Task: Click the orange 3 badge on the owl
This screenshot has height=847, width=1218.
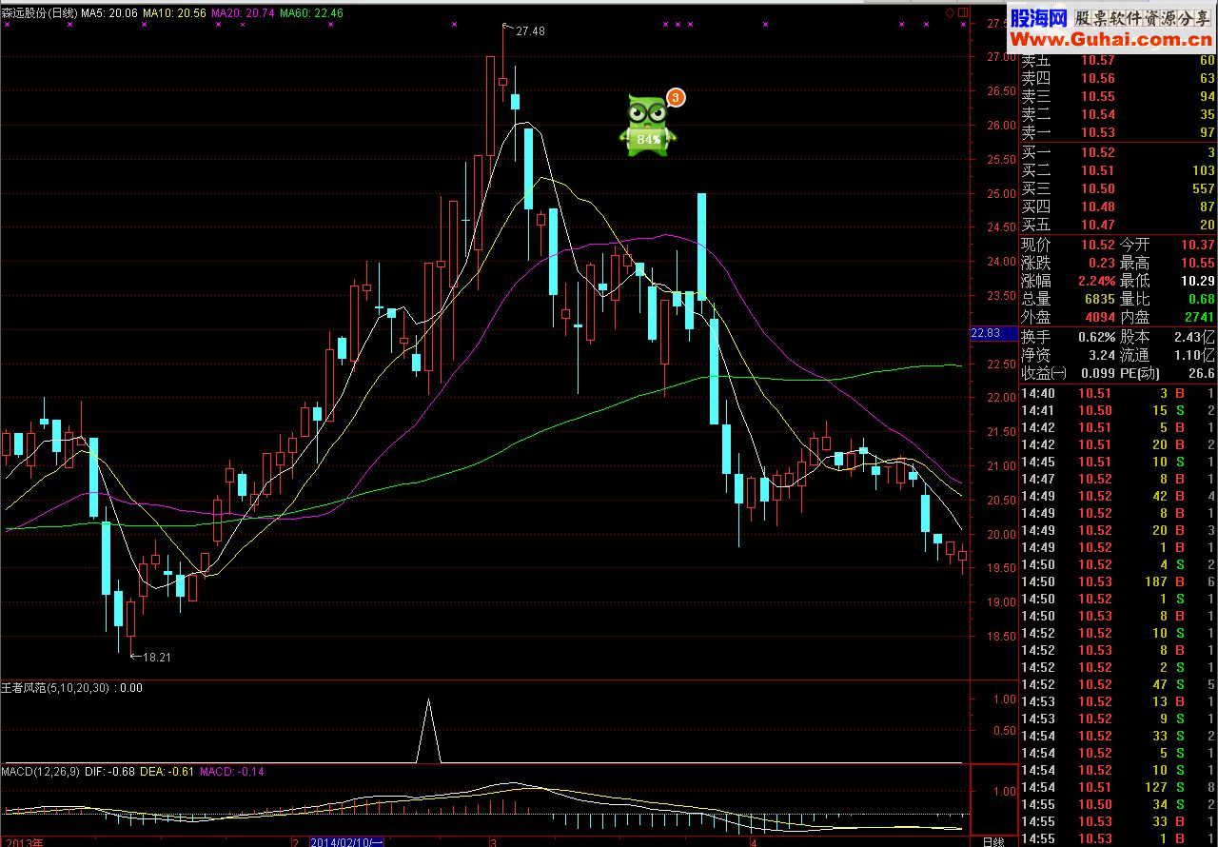Action: coord(676,96)
